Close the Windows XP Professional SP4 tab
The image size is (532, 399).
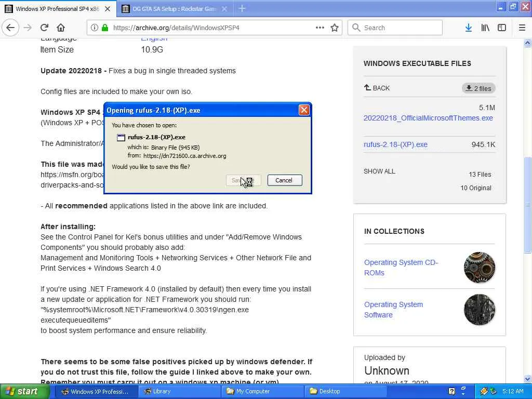pyautogui.click(x=108, y=9)
